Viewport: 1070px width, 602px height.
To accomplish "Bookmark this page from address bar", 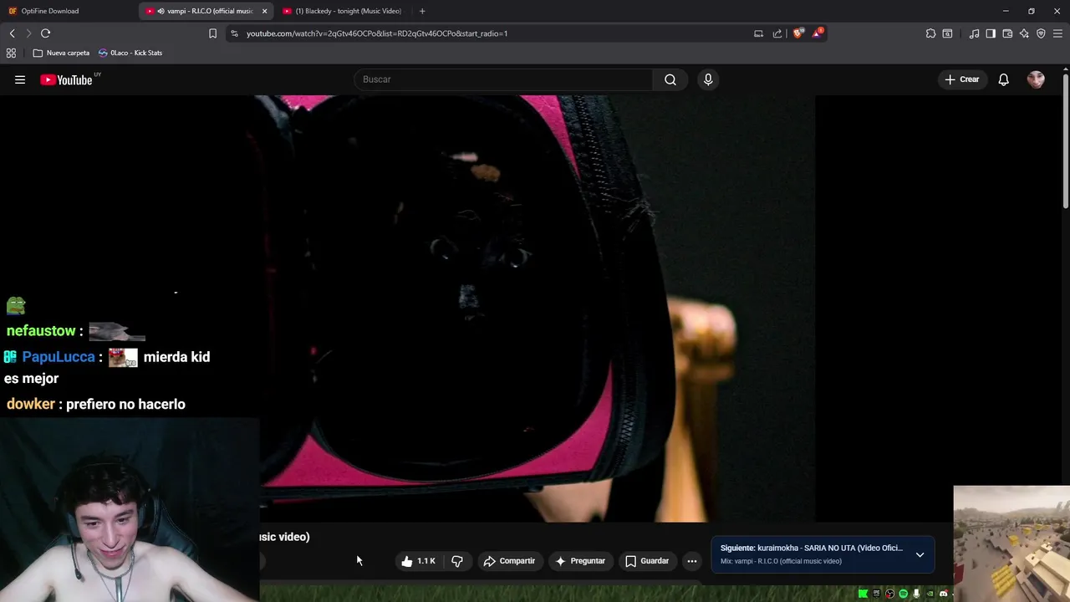I will click(212, 33).
